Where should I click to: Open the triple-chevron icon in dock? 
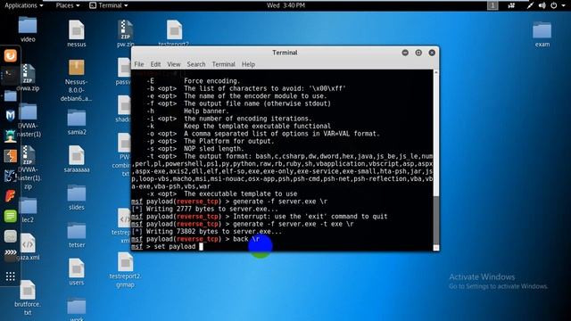[11, 253]
